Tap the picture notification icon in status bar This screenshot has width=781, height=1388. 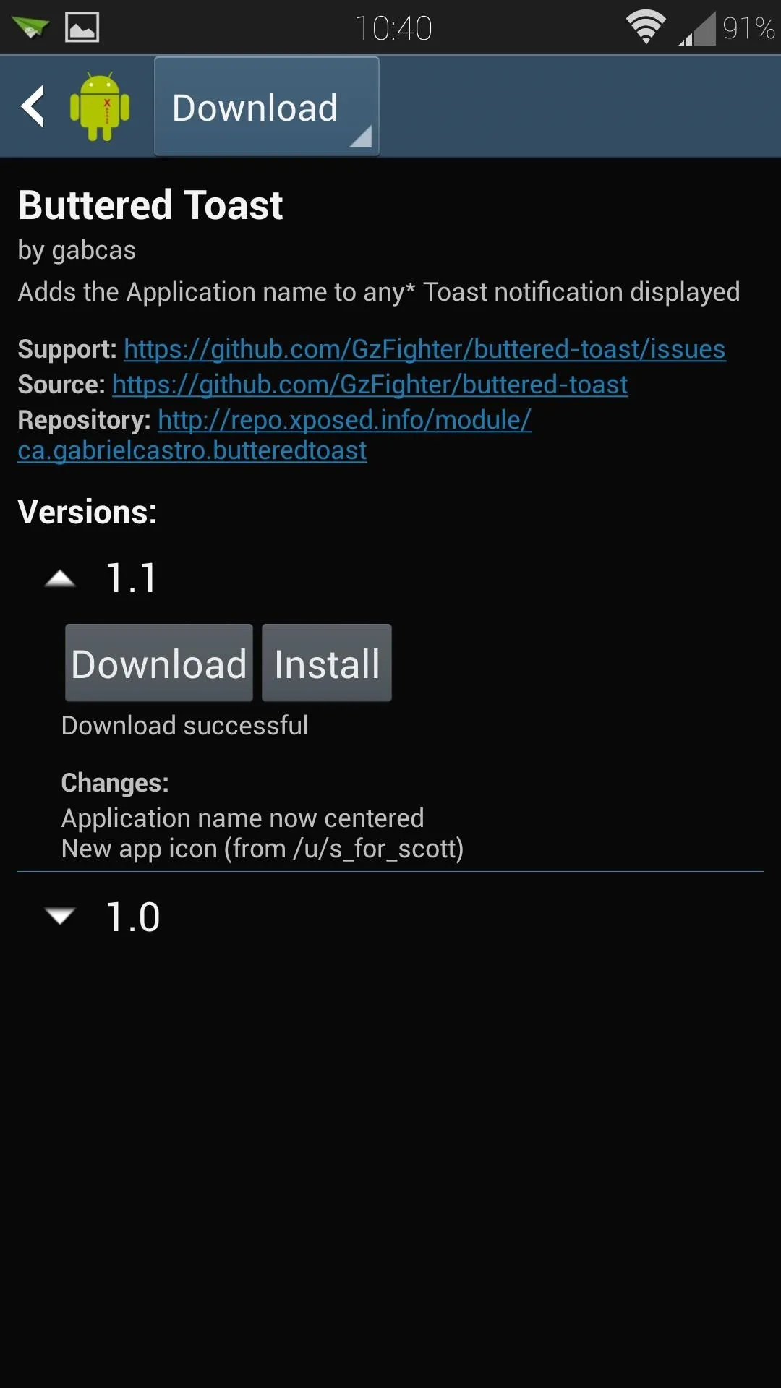(82, 27)
